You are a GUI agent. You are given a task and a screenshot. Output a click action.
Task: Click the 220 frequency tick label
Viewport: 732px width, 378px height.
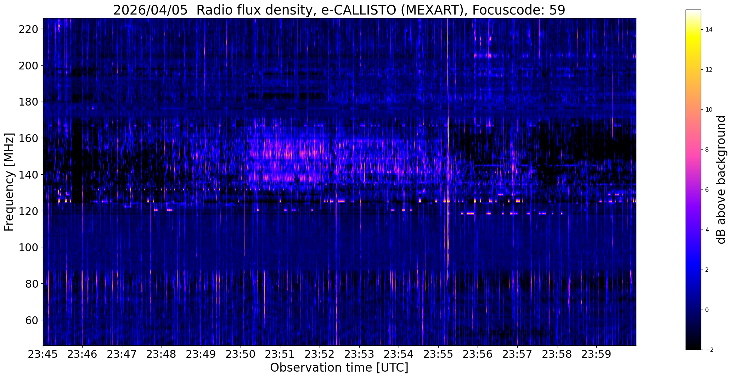[28, 29]
